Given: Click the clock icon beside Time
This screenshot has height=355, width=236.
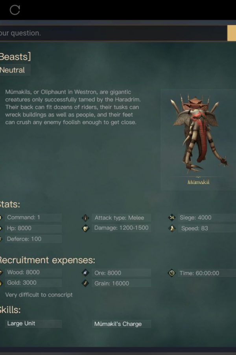Looking at the screenshot, I should click(x=172, y=273).
